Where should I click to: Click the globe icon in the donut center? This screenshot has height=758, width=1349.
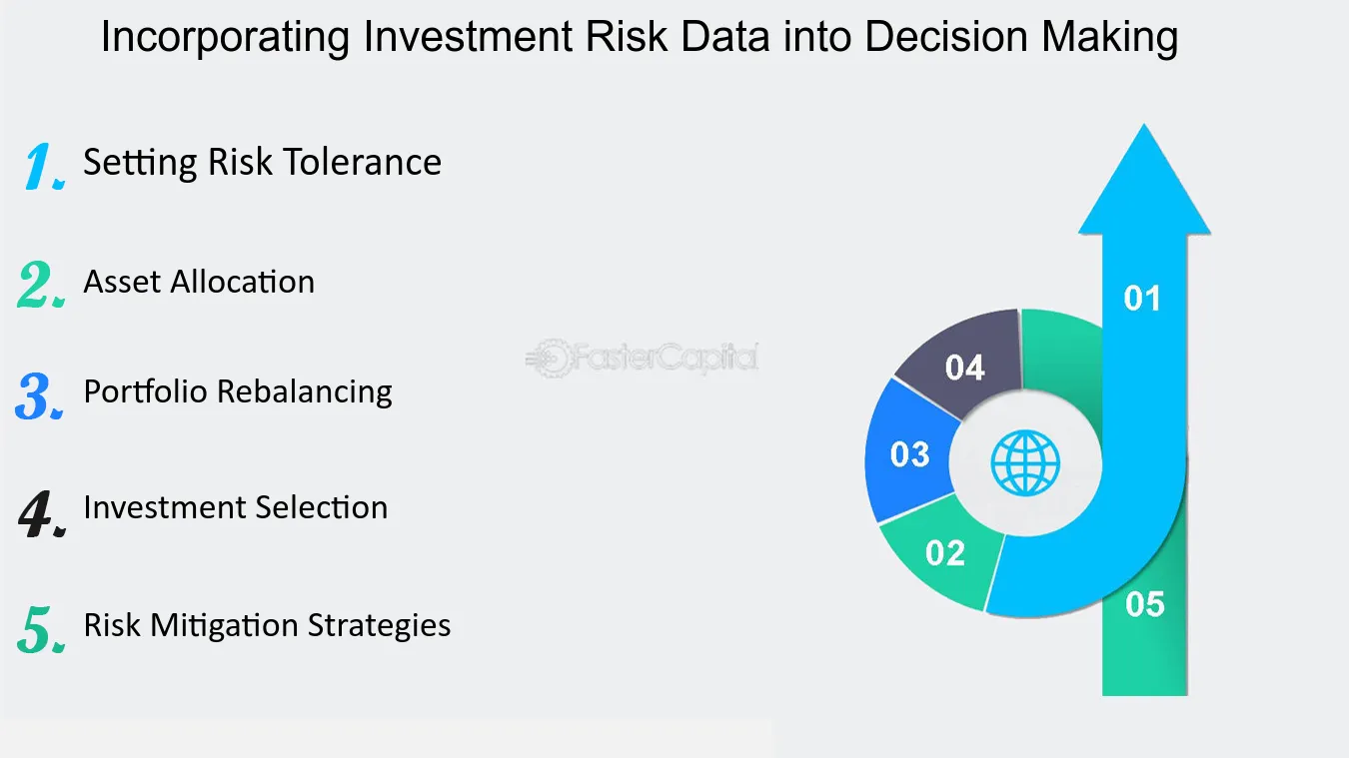click(x=1025, y=463)
